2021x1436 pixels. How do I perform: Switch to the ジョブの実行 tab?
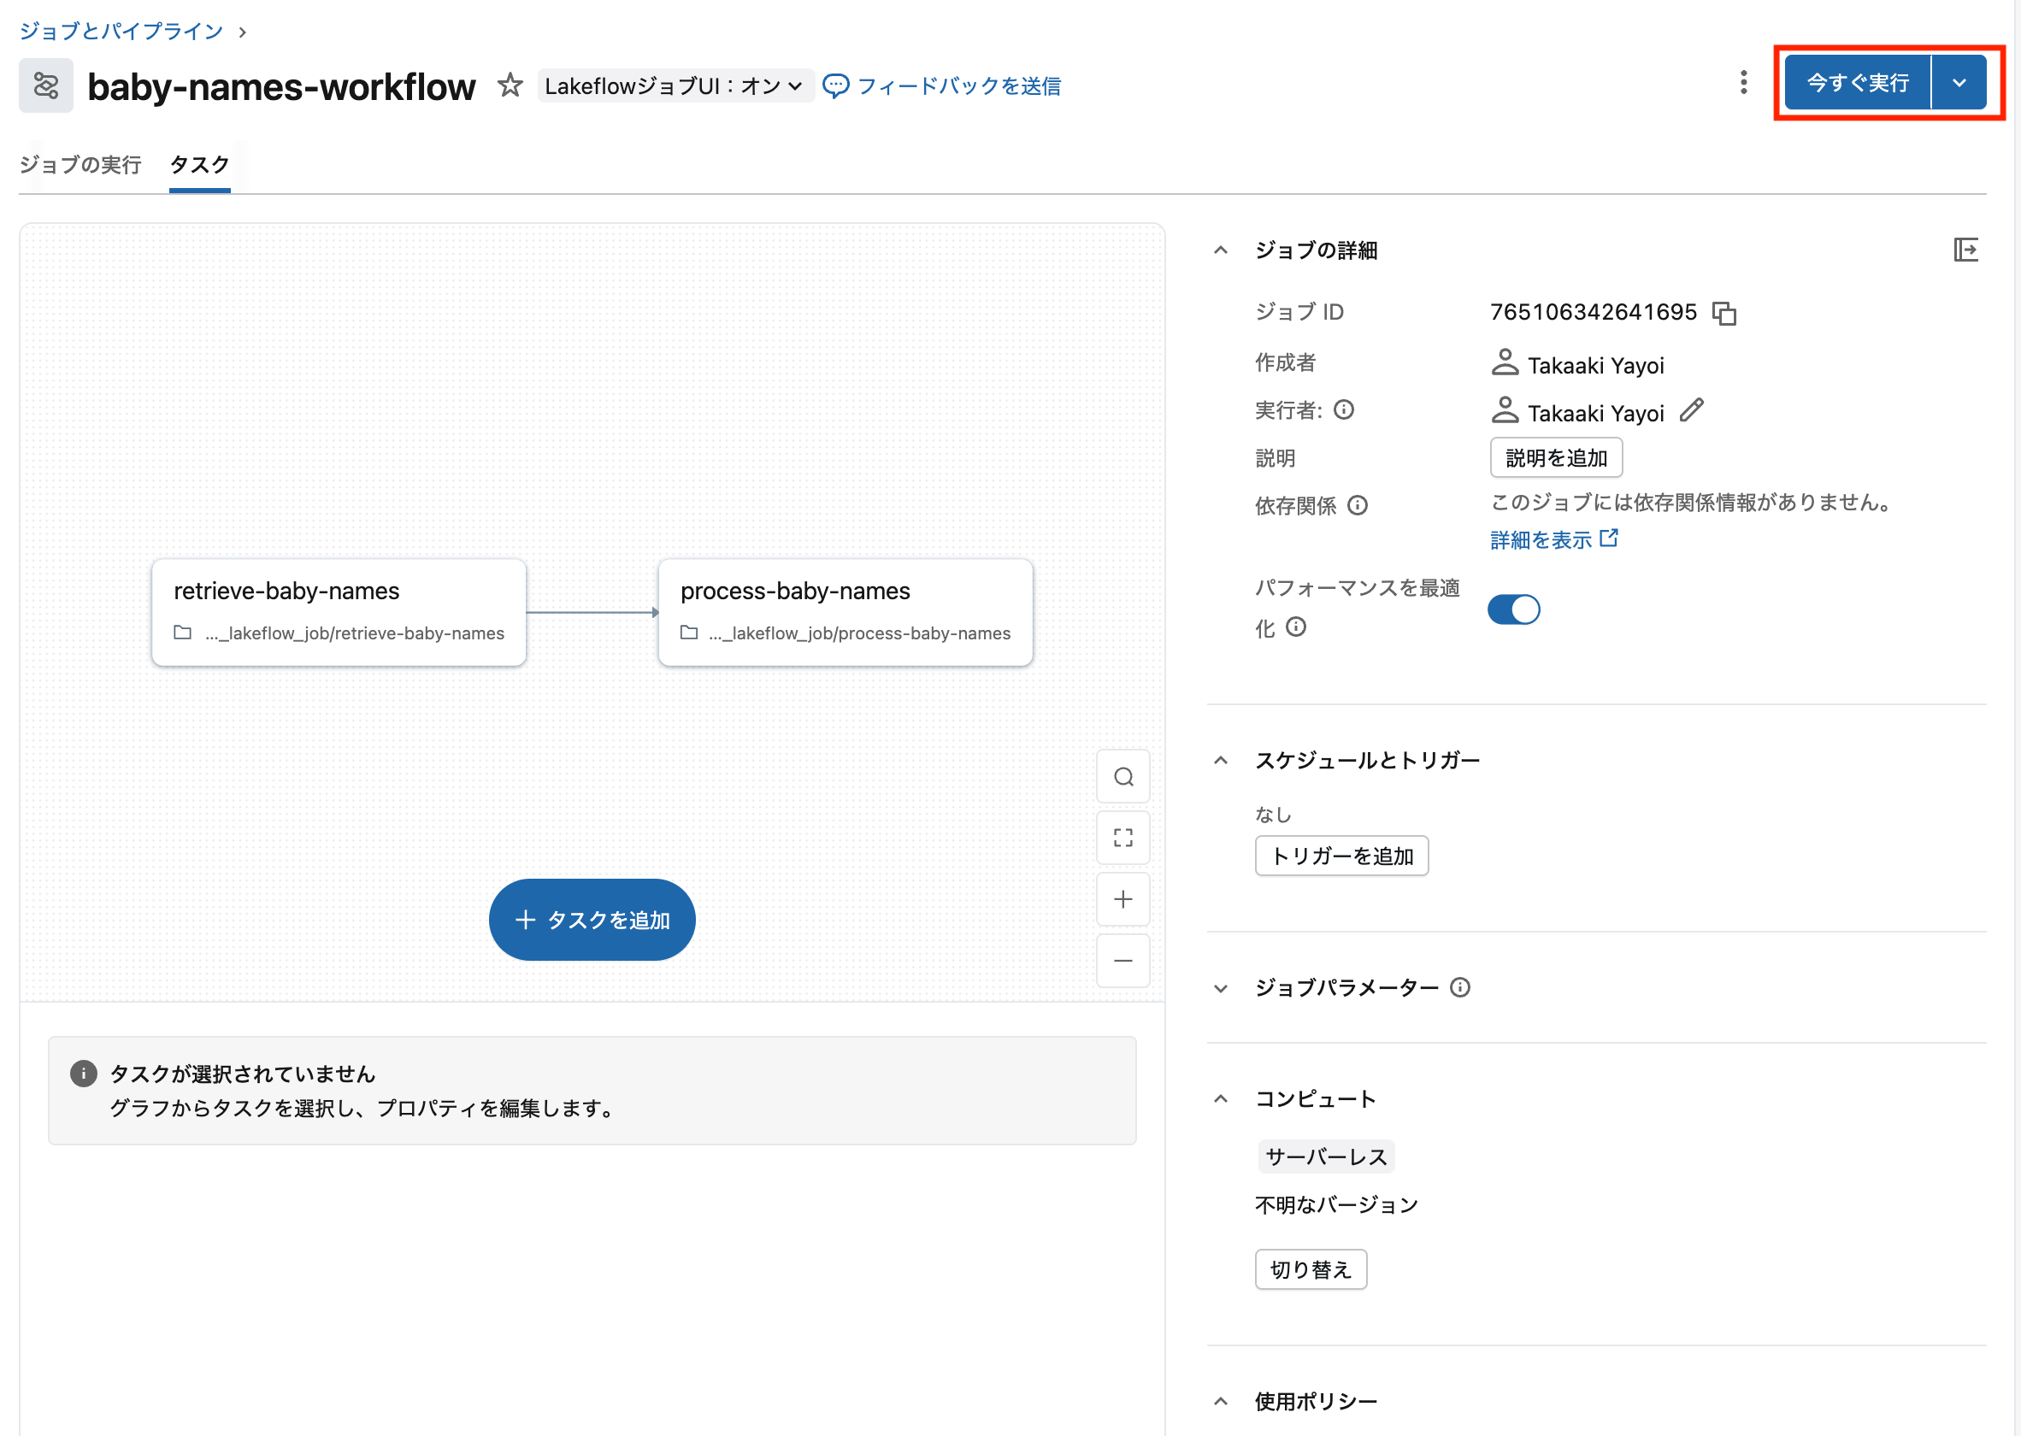click(x=81, y=164)
